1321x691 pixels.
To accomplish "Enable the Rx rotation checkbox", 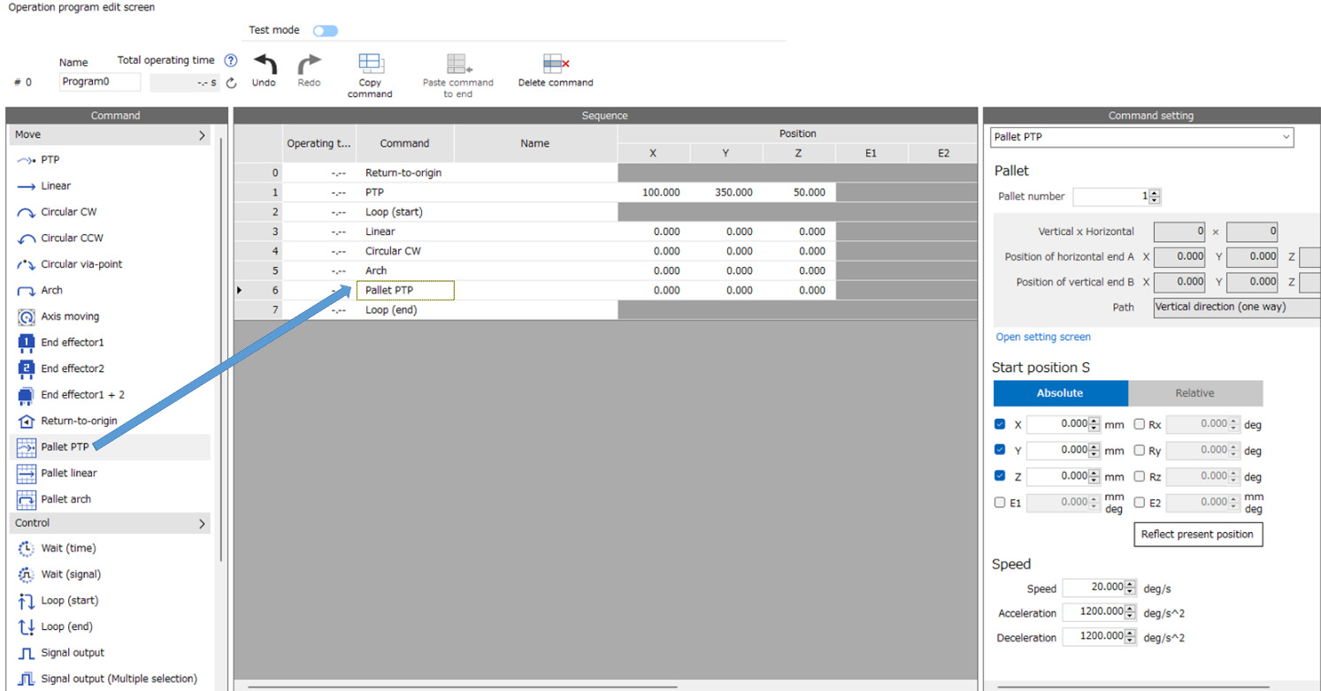I will tap(1140, 424).
